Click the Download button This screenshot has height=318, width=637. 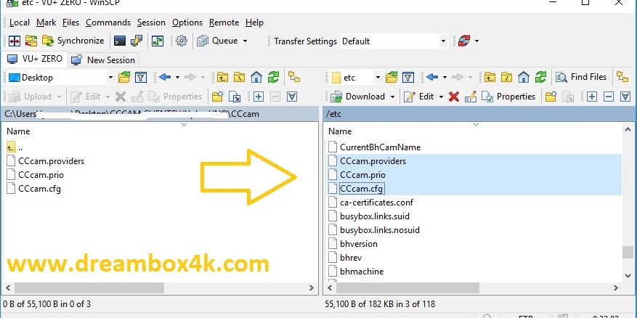tap(357, 97)
